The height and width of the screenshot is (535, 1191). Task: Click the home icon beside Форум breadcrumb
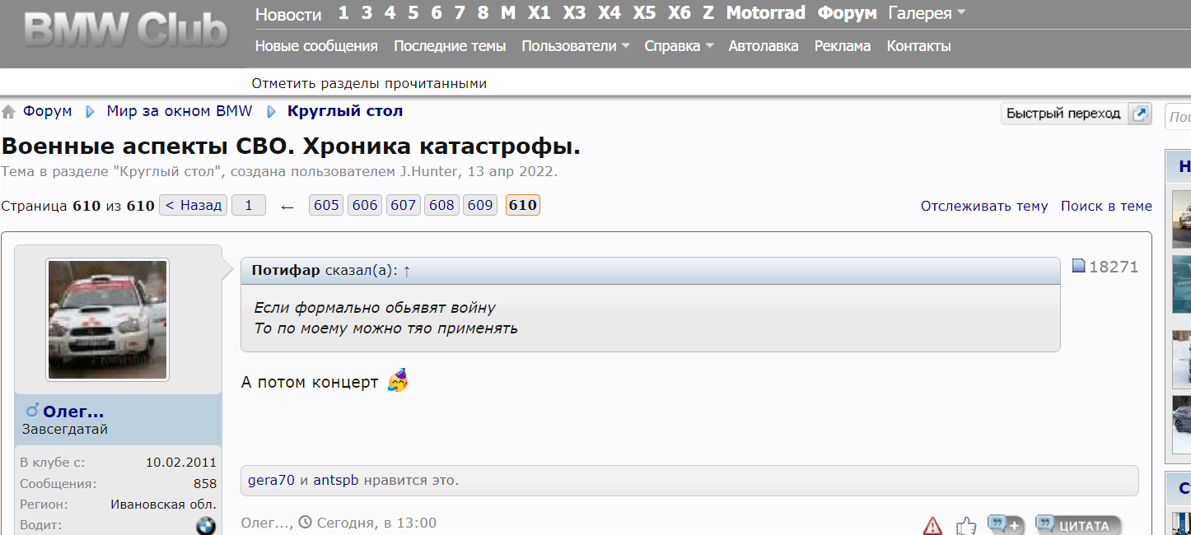pyautogui.click(x=8, y=112)
